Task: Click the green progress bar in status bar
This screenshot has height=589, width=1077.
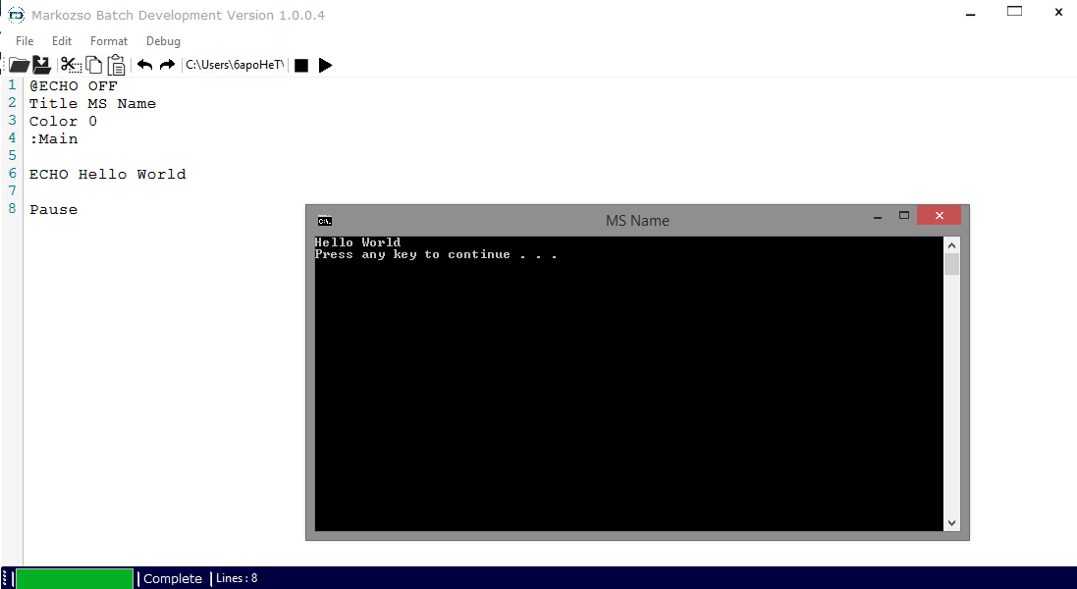Action: tap(75, 579)
